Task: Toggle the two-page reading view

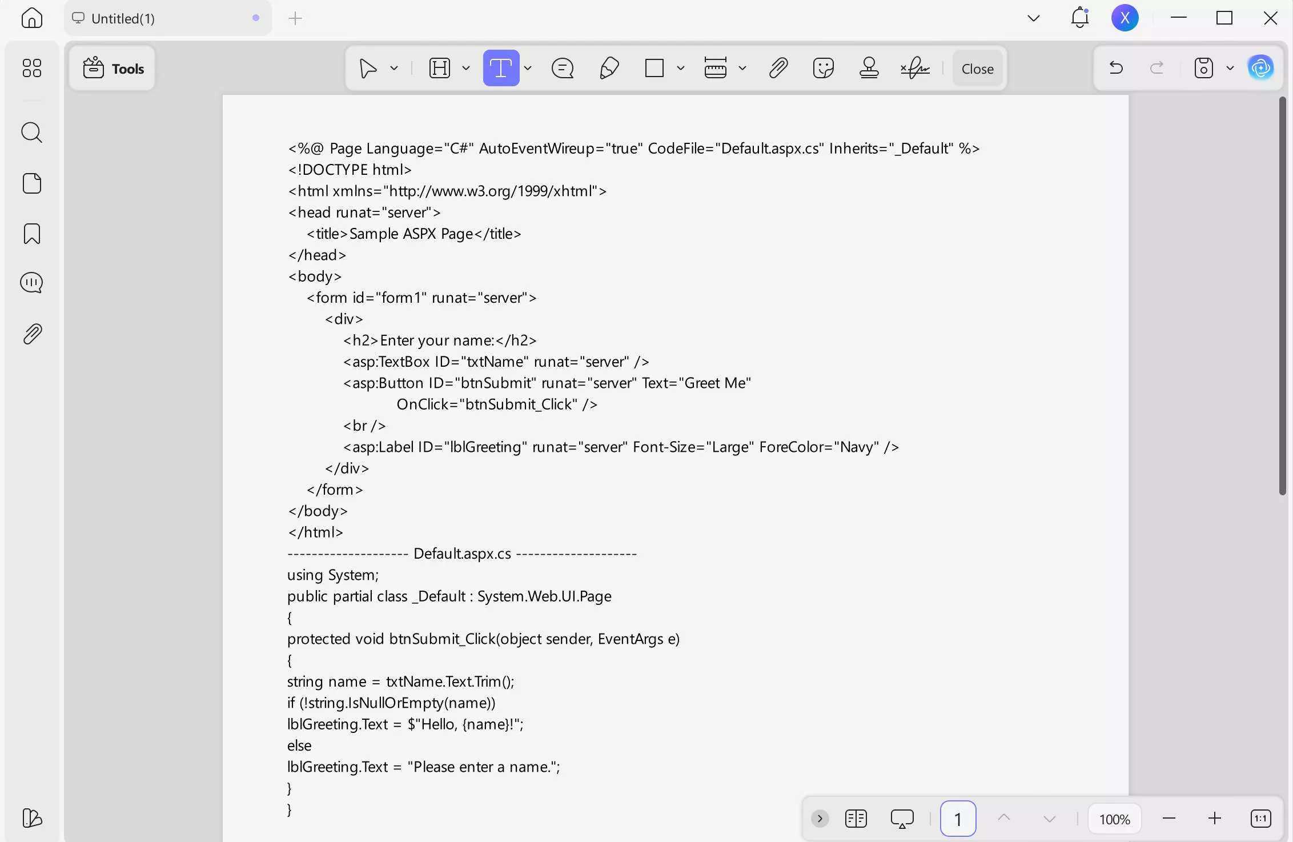Action: tap(856, 819)
